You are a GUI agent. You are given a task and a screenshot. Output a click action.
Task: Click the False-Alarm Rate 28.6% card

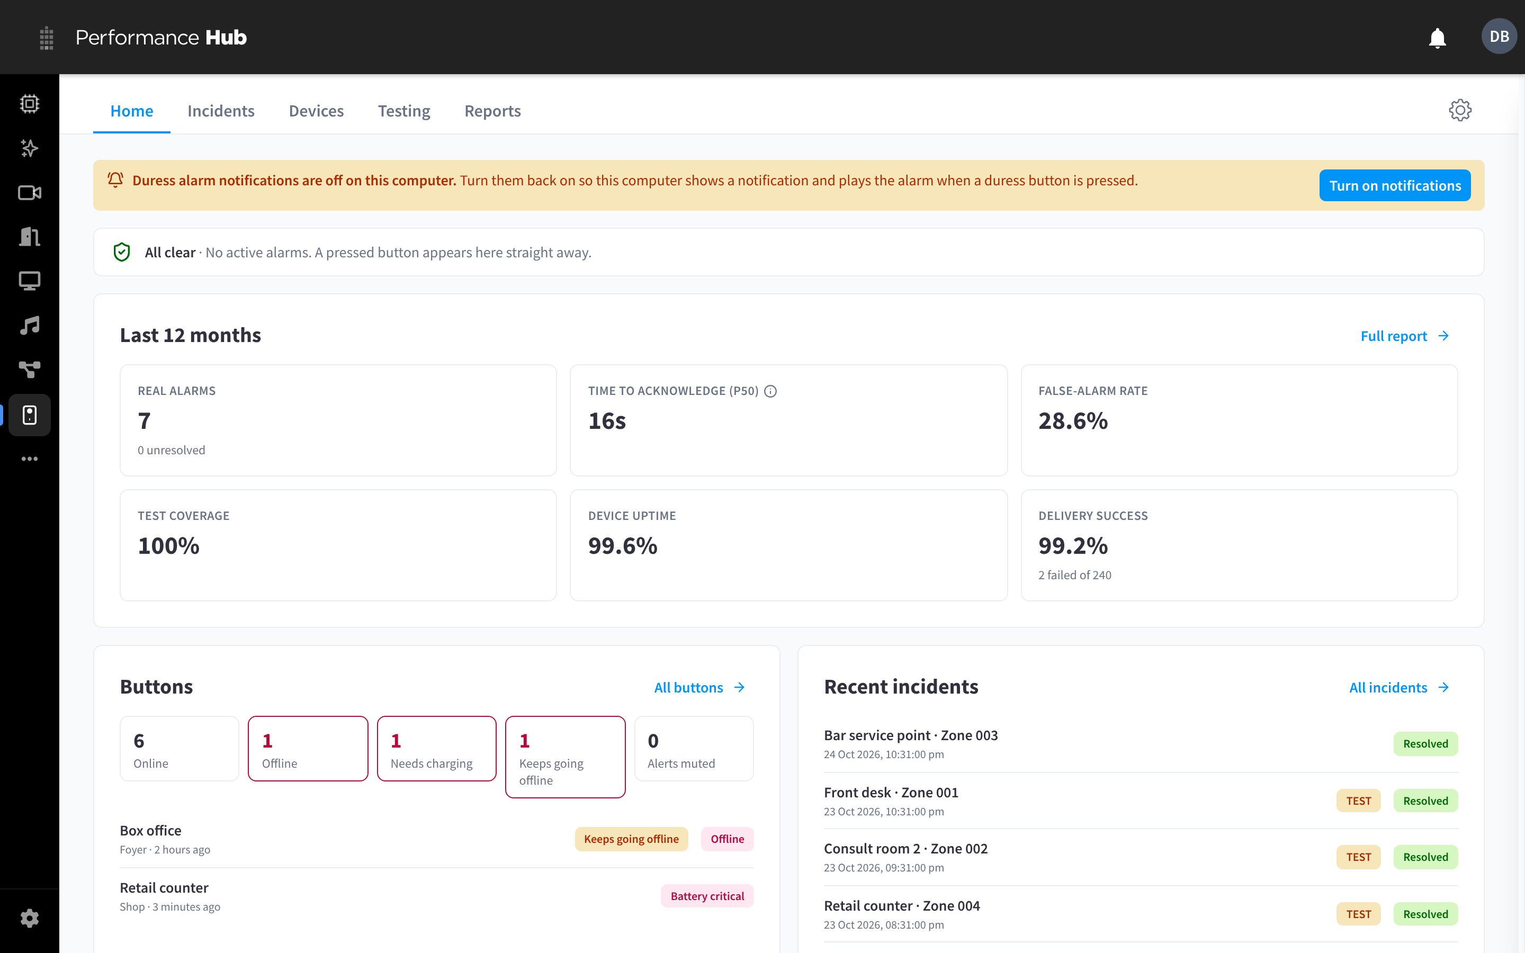click(x=1239, y=420)
